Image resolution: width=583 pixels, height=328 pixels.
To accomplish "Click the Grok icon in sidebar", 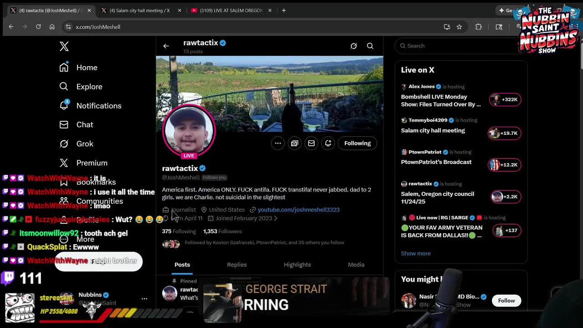I will (x=64, y=144).
